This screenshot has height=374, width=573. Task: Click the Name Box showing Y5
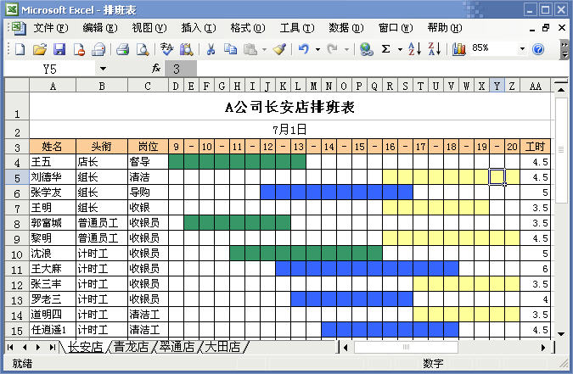(50, 69)
